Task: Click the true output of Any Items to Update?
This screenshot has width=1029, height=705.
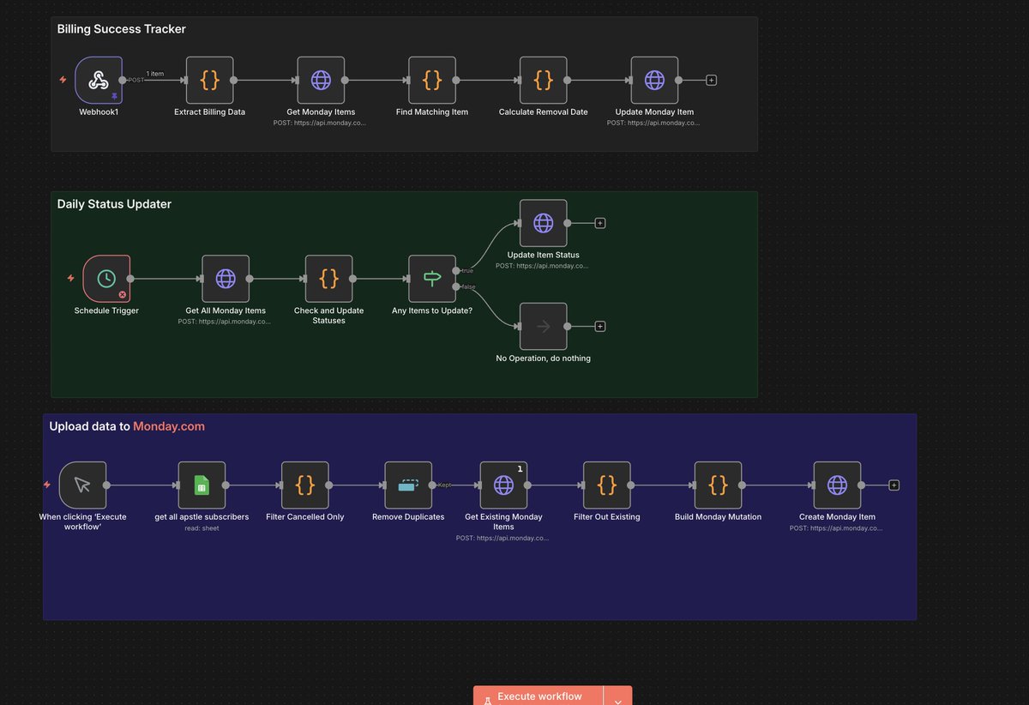Action: 455,270
